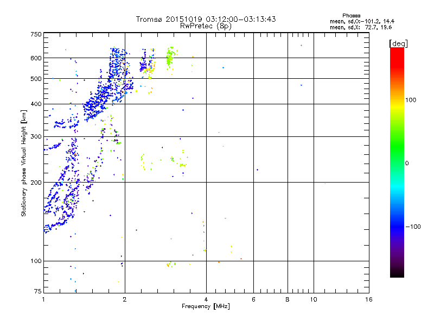The image size is (434, 326).
Task: Click the y-axis tick label '600'
Action: coord(36,58)
